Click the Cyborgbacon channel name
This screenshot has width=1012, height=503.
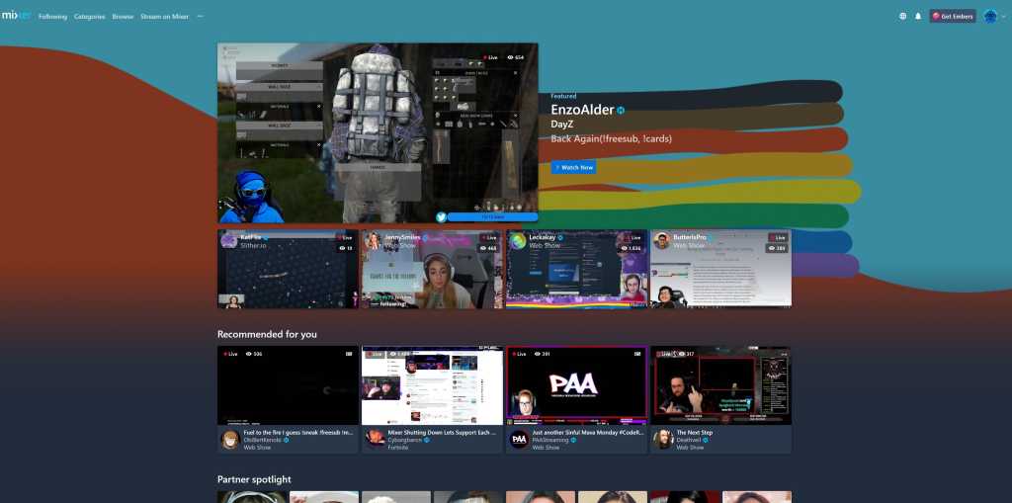pos(404,440)
